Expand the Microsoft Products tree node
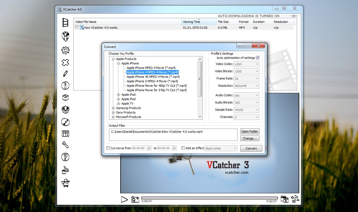This screenshot has width=358, height=212. 113,117
